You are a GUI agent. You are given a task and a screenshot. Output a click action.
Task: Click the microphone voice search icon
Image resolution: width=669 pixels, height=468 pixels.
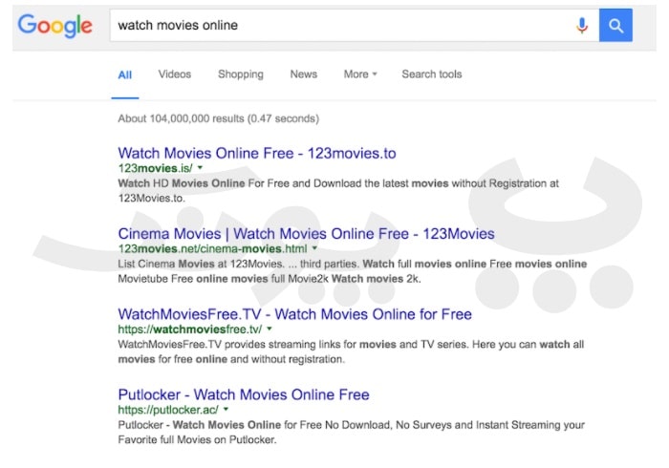click(x=581, y=26)
